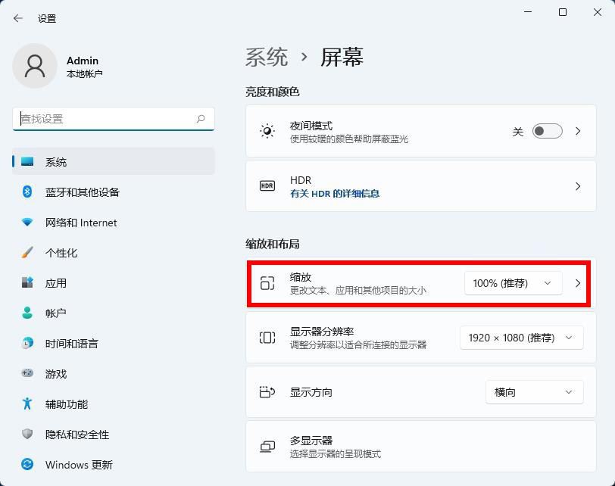Image resolution: width=615 pixels, height=486 pixels.
Task: Open 显示方向 横向 dropdown
Action: click(x=534, y=392)
